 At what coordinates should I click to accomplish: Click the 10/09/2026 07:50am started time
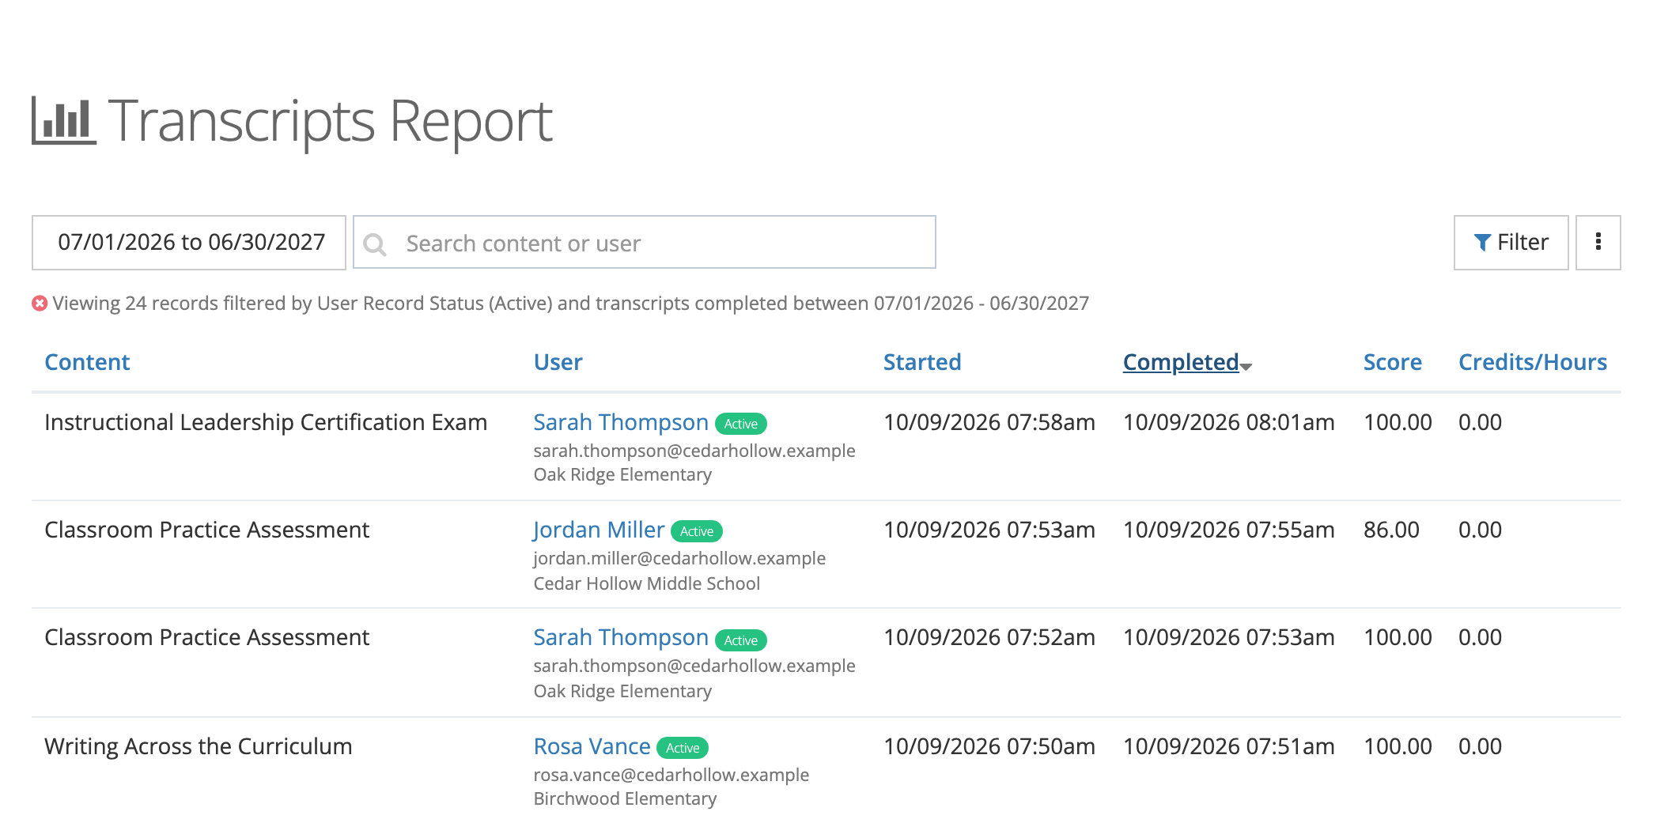coord(989,746)
